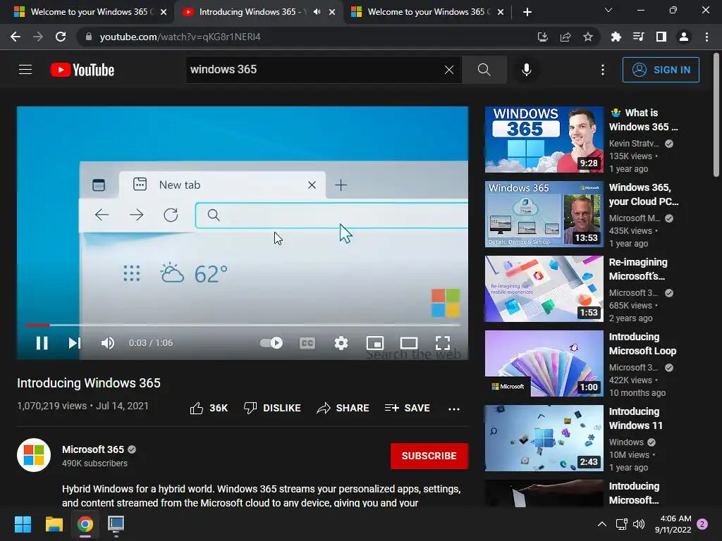Open the 'Windows 365, your Cloud PC' video title
Image resolution: width=722 pixels, height=541 pixels.
[x=644, y=194]
